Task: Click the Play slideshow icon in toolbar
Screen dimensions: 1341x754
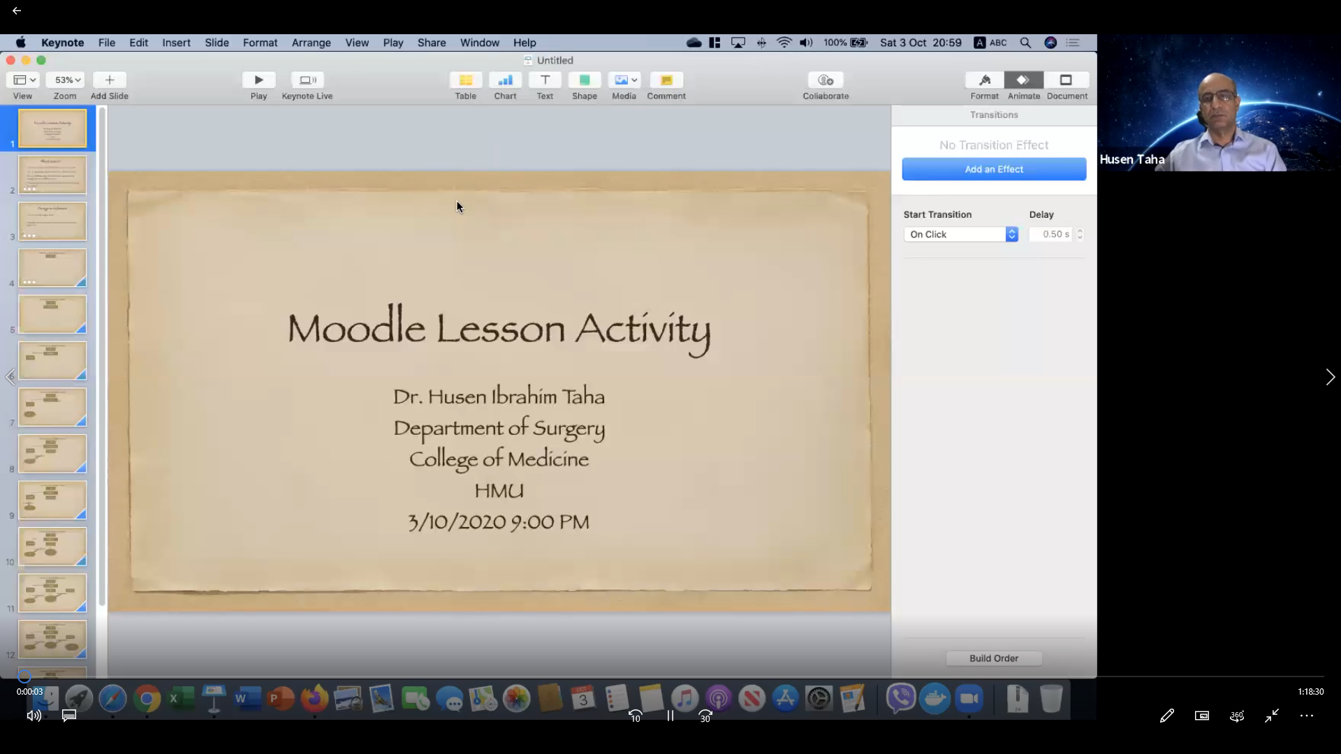Action: 258,80
